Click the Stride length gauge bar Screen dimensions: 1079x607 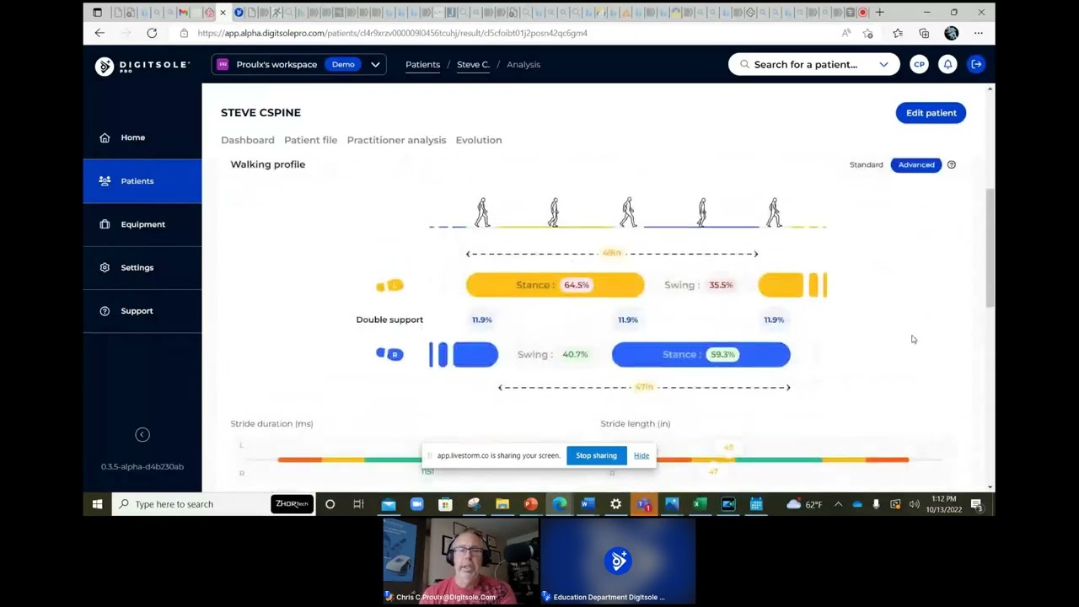pyautogui.click(x=782, y=459)
